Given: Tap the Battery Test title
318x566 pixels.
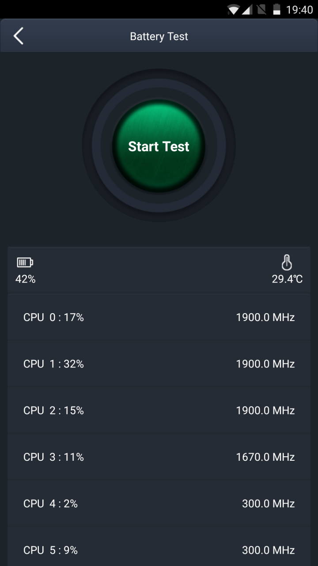Looking at the screenshot, I should pos(159,36).
